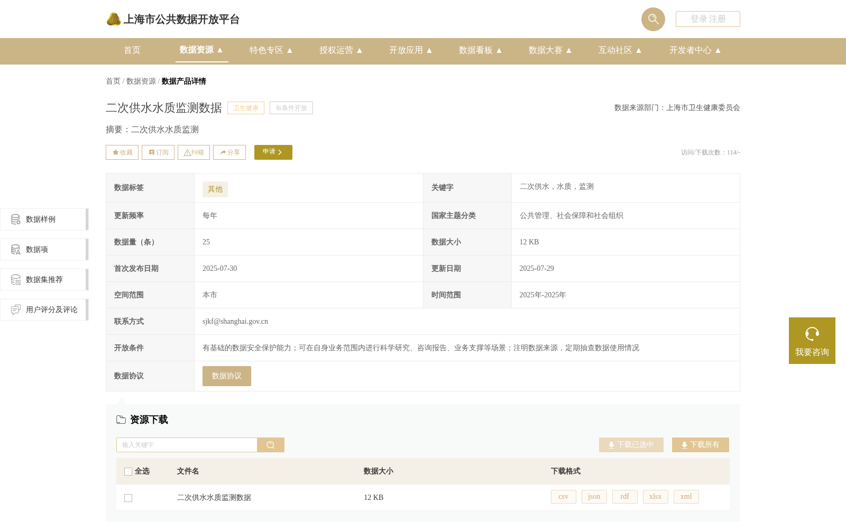Screen dimensions: 846x529
Task: Click the 数据资源 breadcrumb link
Action: (141, 81)
